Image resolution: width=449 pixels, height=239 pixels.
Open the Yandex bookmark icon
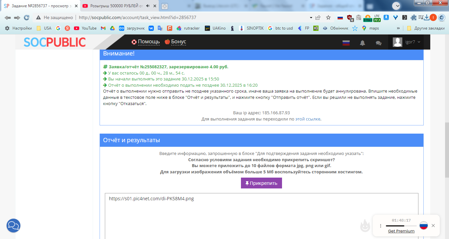click(67, 28)
